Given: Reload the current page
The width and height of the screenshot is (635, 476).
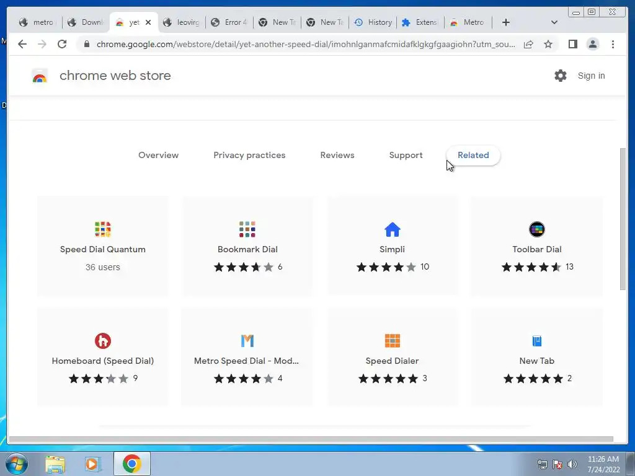Looking at the screenshot, I should tap(62, 44).
